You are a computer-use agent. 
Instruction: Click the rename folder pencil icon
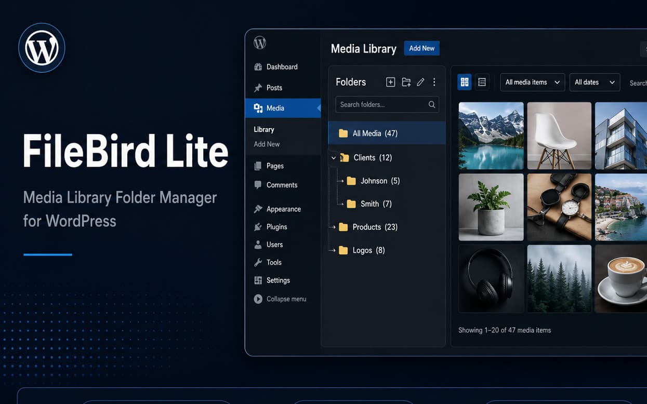click(420, 82)
